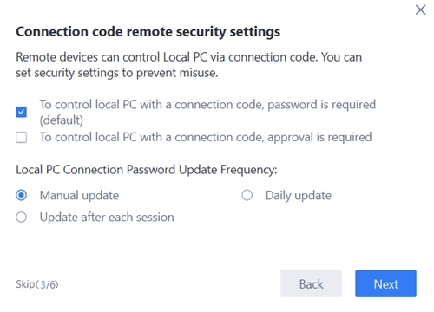Image resolution: width=434 pixels, height=312 pixels.
Task: Click the 'Daily update' label text
Action: pos(299,196)
